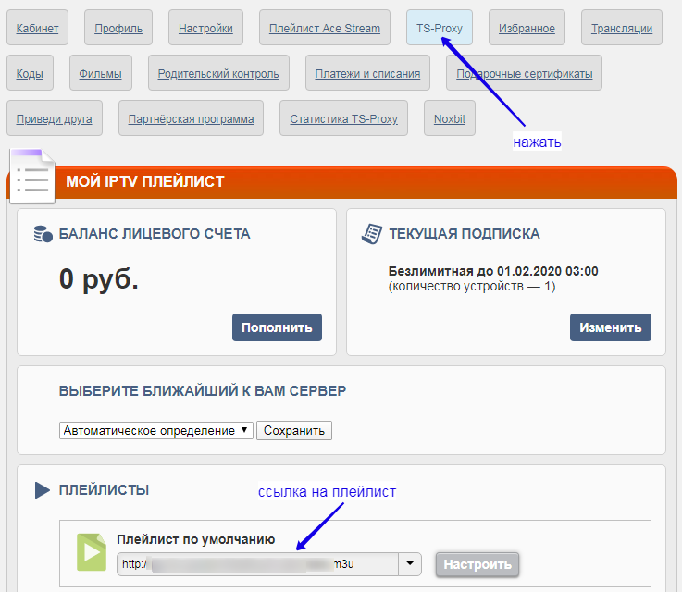The height and width of the screenshot is (592, 682).
Task: Click the Настроить playlist button
Action: point(477,564)
